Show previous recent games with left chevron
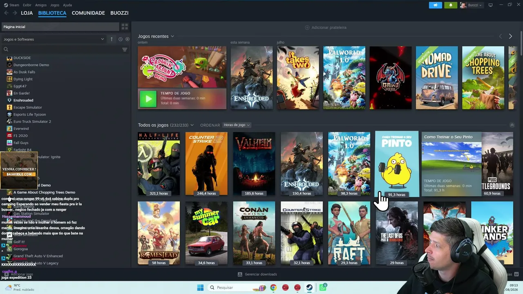The image size is (523, 294). (x=501, y=36)
